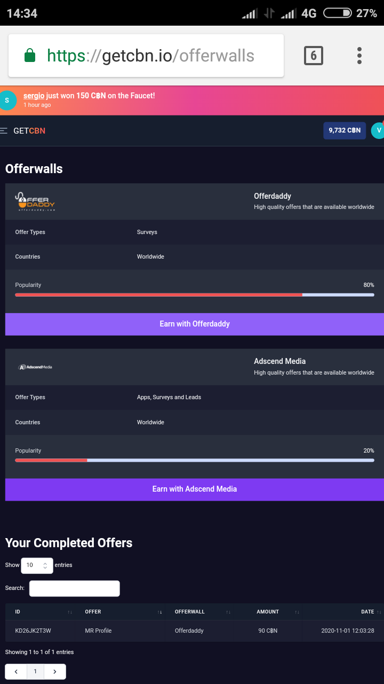Screen dimensions: 384x684
Task: Sort table by AMOUNT column
Action: pyautogui.click(x=268, y=612)
